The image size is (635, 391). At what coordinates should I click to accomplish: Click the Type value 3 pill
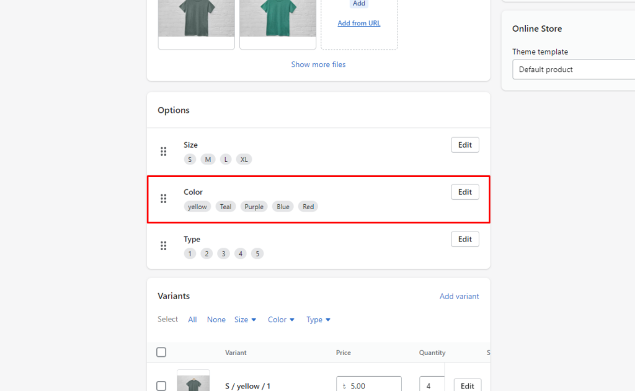(x=223, y=253)
